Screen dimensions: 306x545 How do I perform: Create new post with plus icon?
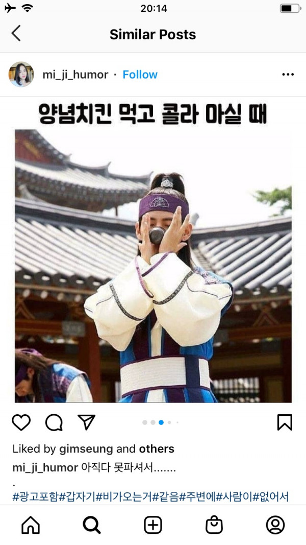tap(153, 525)
